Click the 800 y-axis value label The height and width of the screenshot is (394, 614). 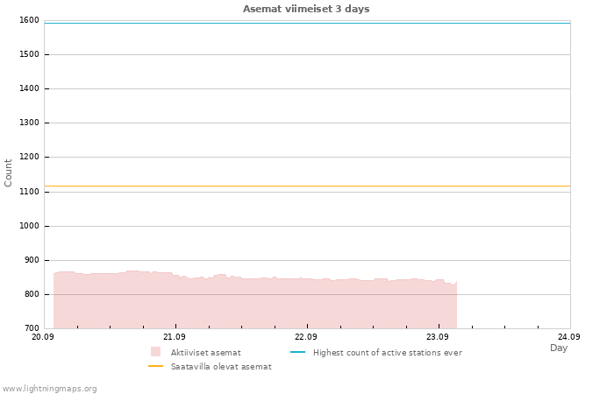[32, 294]
